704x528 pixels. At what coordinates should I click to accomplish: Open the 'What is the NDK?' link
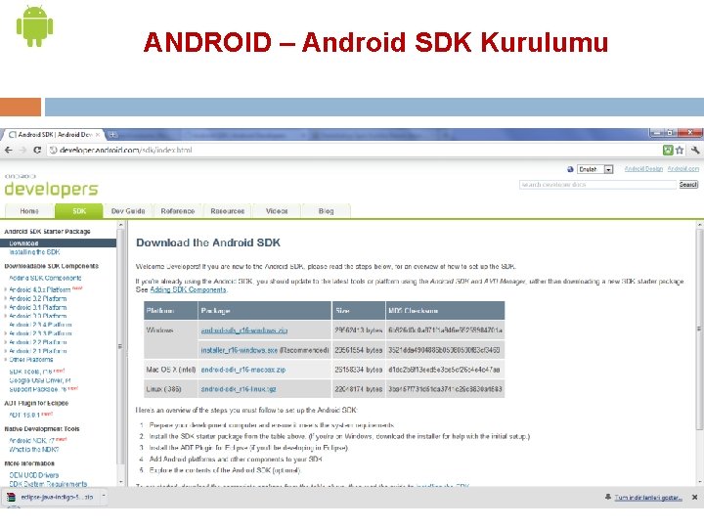pos(33,450)
